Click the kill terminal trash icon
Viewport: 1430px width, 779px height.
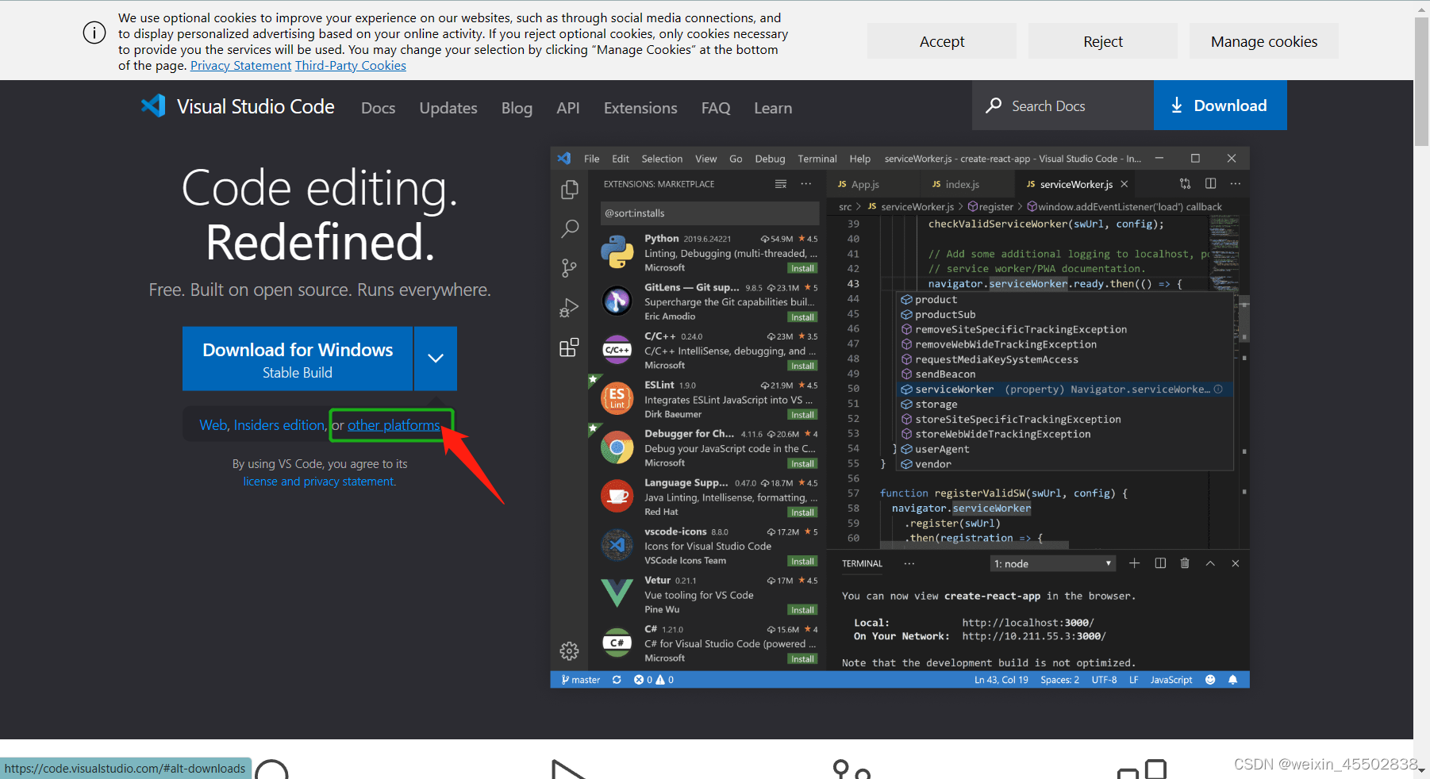click(x=1185, y=563)
